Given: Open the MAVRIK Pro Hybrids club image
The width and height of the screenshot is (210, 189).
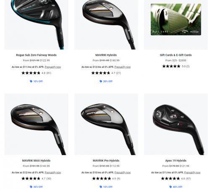Looking at the screenshot, I should [106, 124].
